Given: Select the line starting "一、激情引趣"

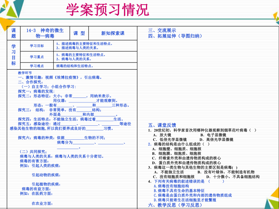Looking at the screenshot, I should (60, 77).
